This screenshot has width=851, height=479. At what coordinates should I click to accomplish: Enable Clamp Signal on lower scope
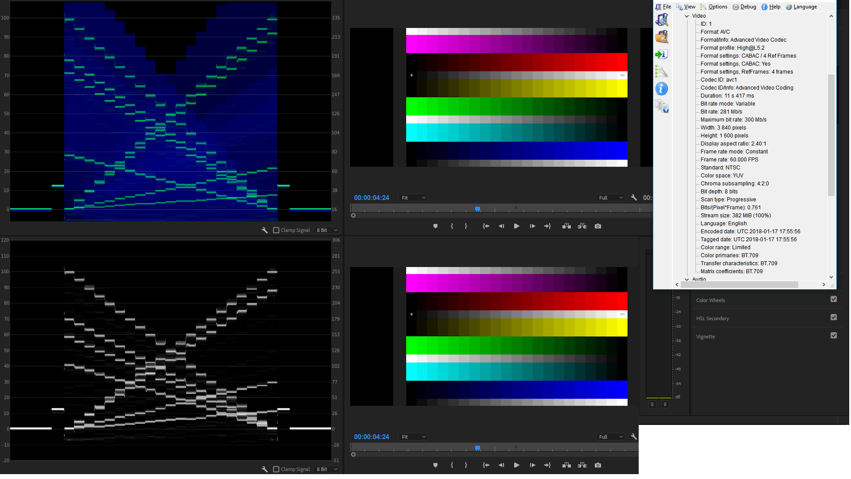[x=276, y=469]
